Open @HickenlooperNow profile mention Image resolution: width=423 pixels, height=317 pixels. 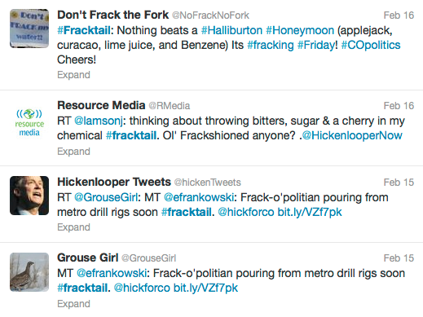pos(352,135)
